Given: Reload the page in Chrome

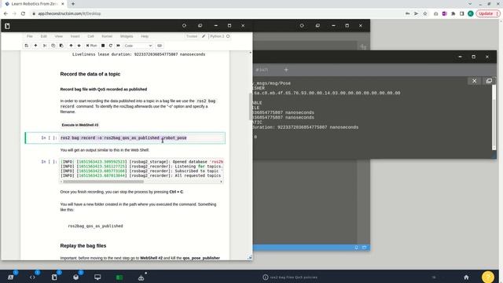Looking at the screenshot, I should [23, 13].
